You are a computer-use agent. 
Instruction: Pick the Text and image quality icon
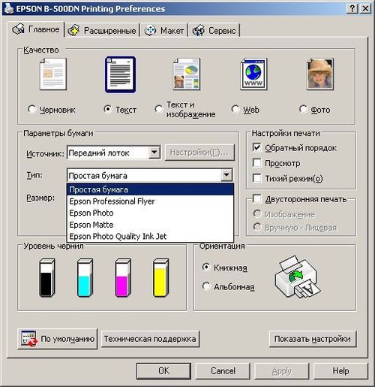[x=187, y=74]
